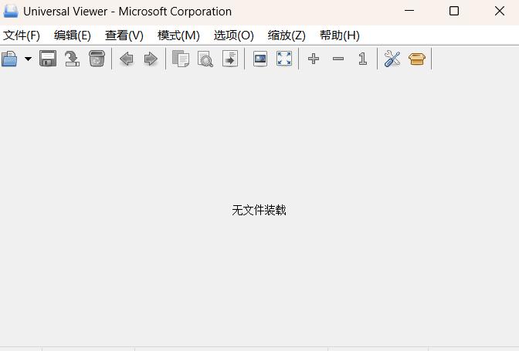Open settings with wrench and screwdriver icon
Viewport: 519px width, 351px height.
(392, 59)
